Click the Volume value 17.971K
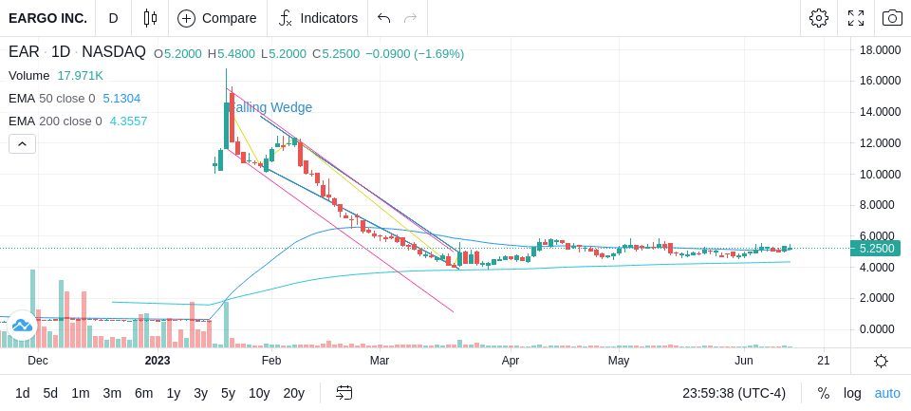This screenshot has width=911, height=411. coord(80,76)
